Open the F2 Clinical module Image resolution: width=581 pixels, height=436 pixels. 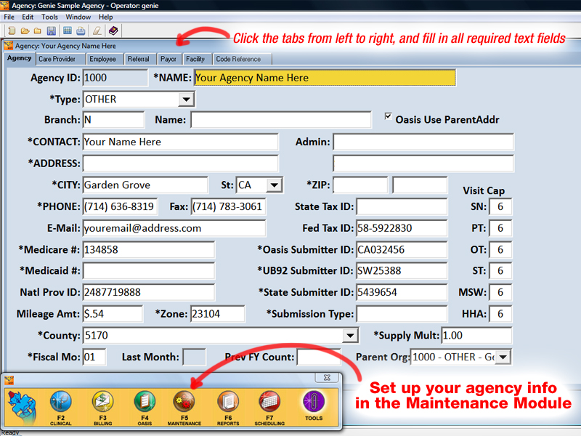[x=61, y=407]
